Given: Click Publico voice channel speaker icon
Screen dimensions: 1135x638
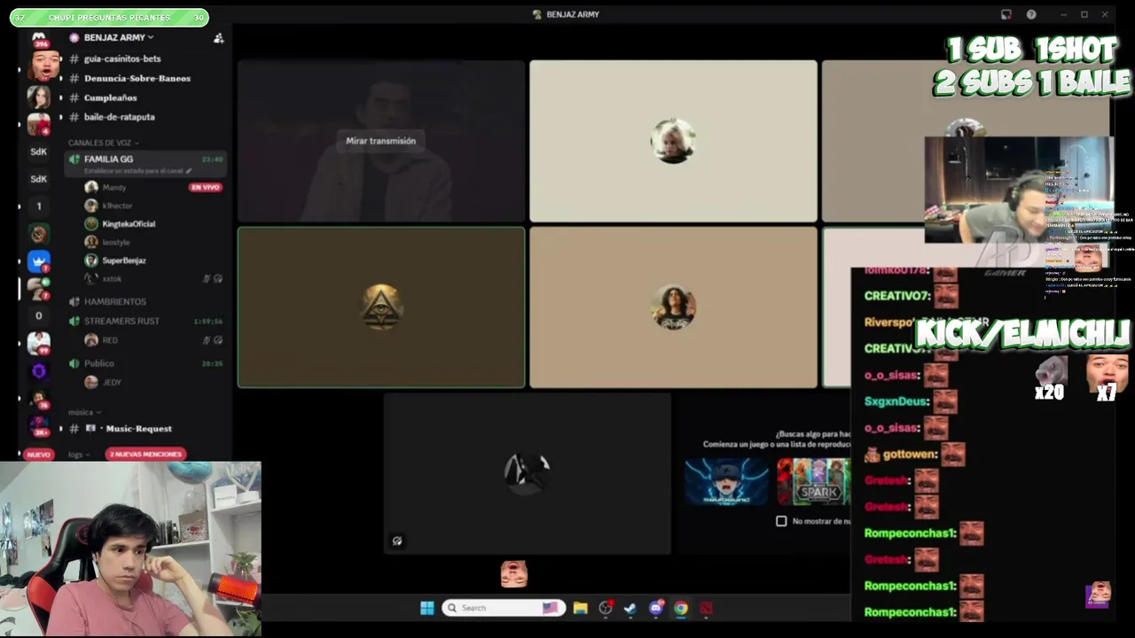Looking at the screenshot, I should [74, 363].
